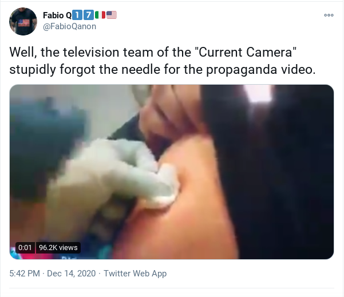Open Fabio Q's profile avatar picture
This screenshot has width=344, height=297.
coord(23,21)
